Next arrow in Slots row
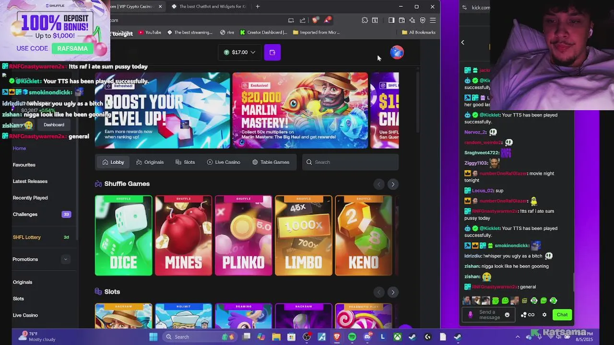This screenshot has height=345, width=614. [x=393, y=292]
